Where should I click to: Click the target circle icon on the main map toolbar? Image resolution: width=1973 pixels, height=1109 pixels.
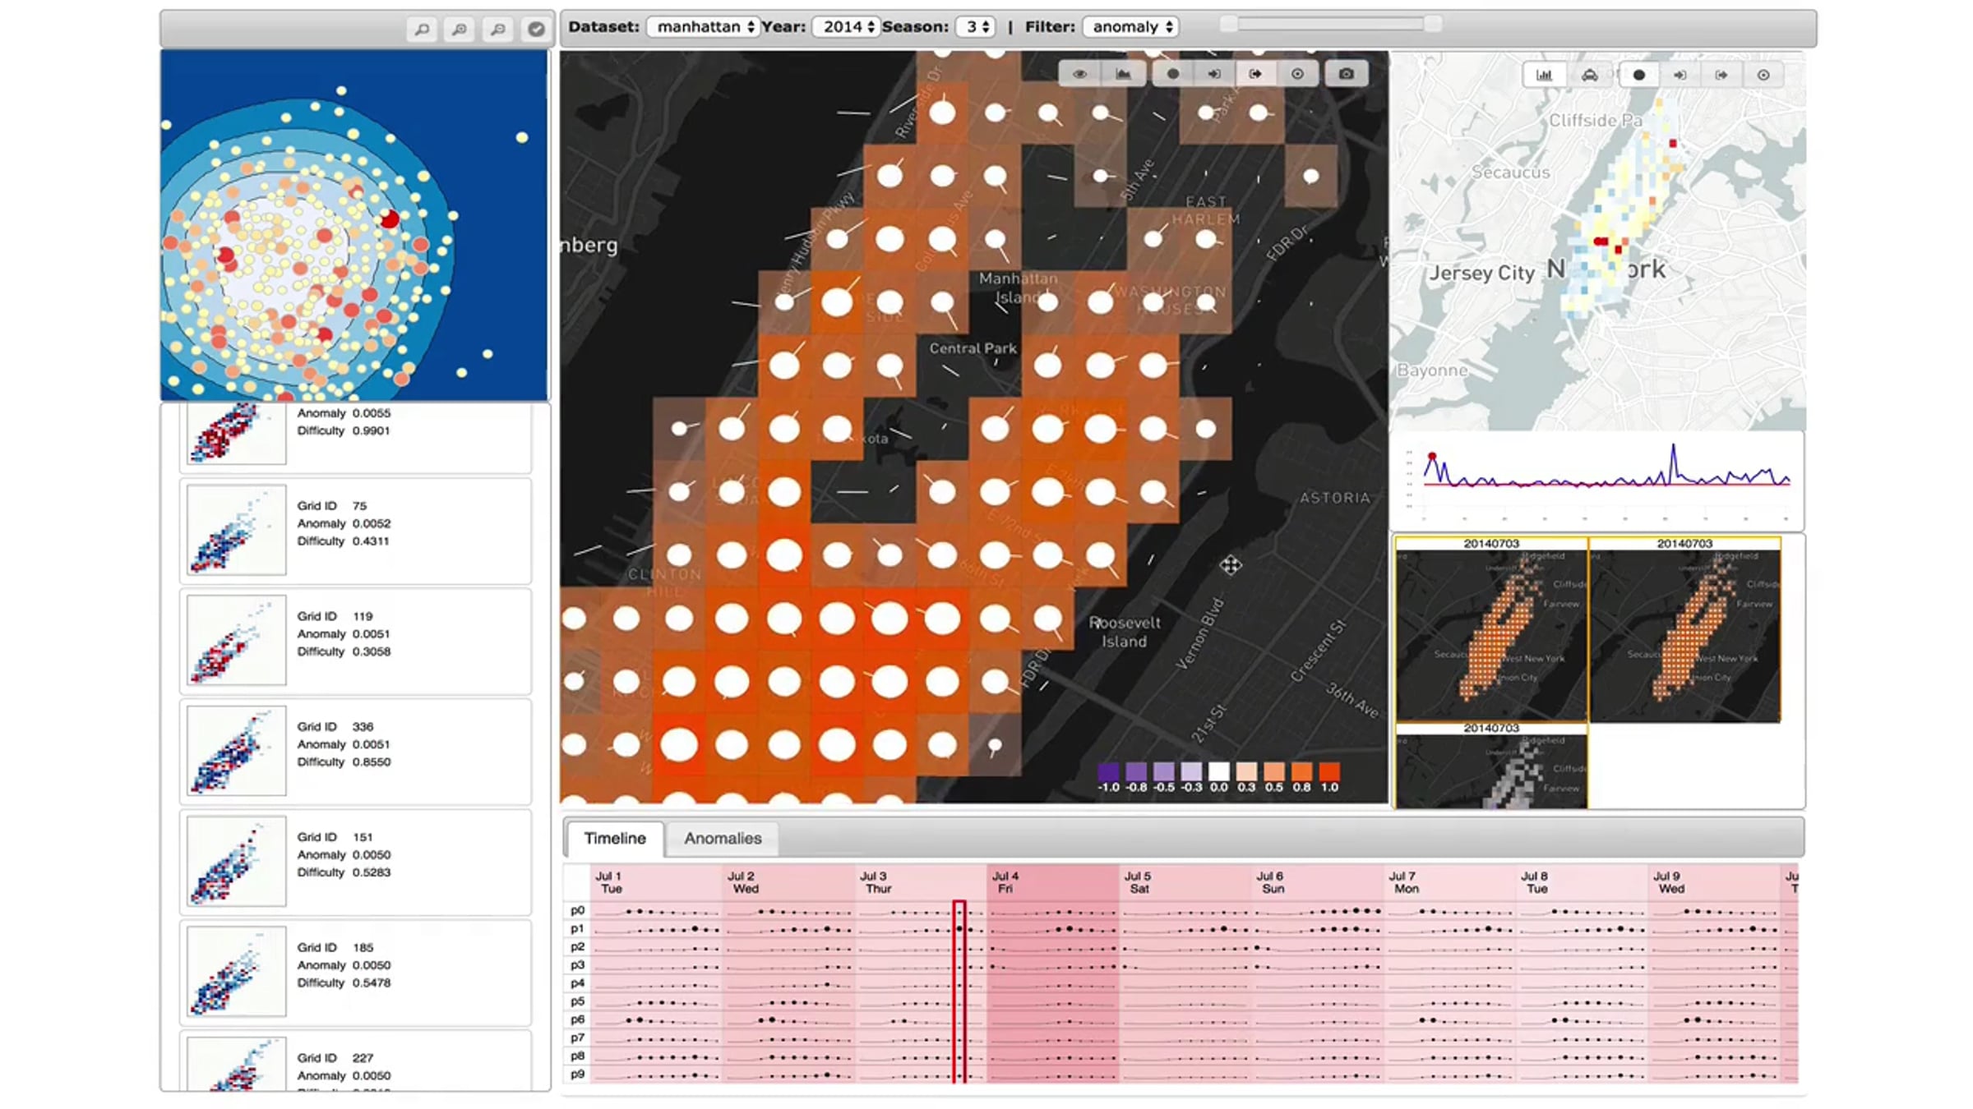pos(1297,74)
